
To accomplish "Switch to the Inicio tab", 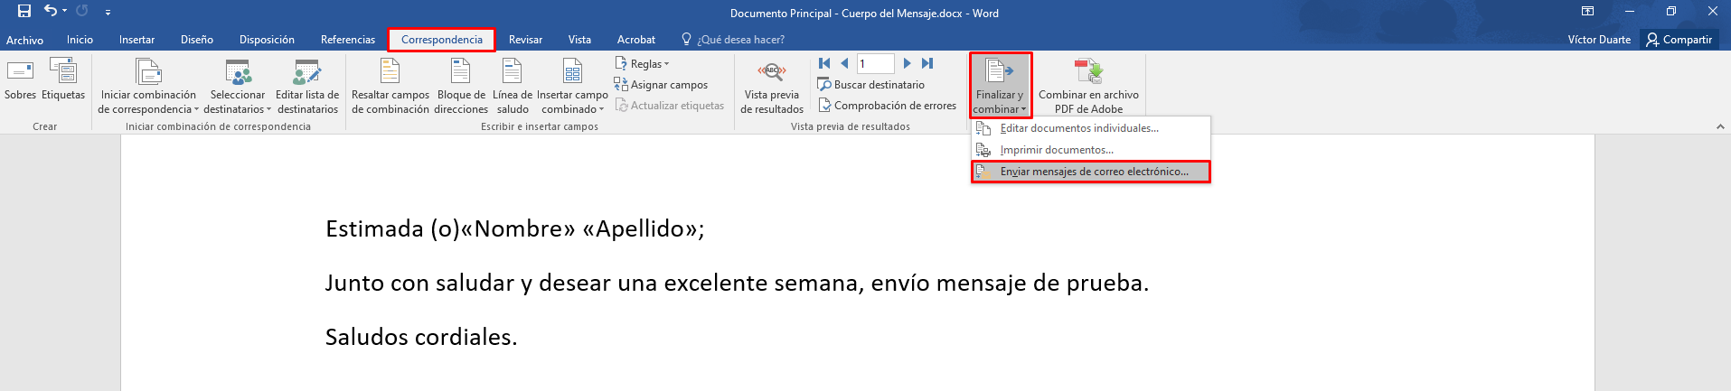I will coord(80,40).
